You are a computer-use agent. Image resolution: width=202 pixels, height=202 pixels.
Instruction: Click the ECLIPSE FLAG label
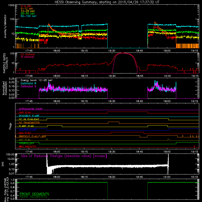pos(28,130)
